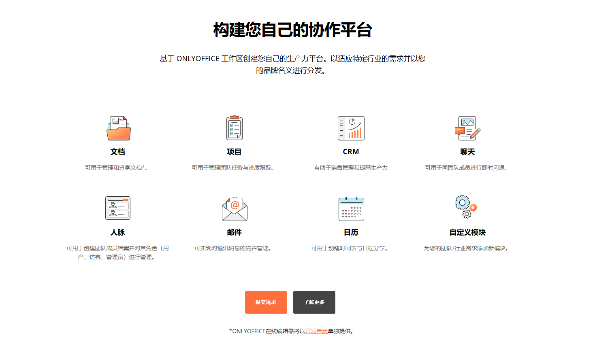Select the 聊天 heading
Image resolution: width=597 pixels, height=342 pixels.
pos(467,152)
